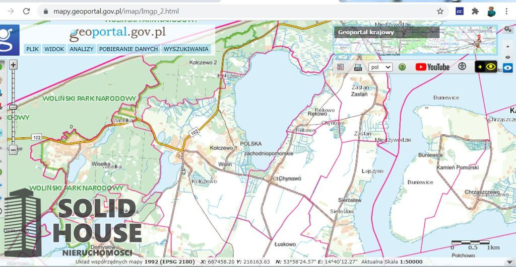
Task: Click '1992 (EPSG 2180)' coordinate system text
Action: (x=169, y=262)
